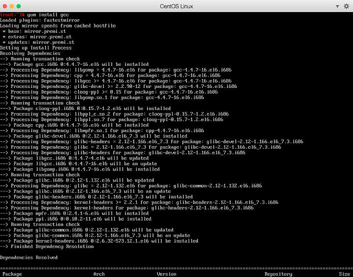This screenshot has height=277, width=353.
Task: Click the 'glibc-devel >= 2.2.90-12' dependency line
Action: (x=119, y=86)
